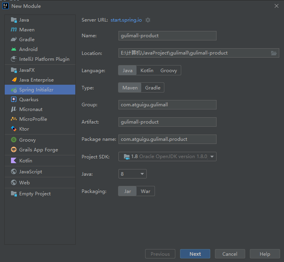Viewport: 284px width, 262px height.
Task: Pick the Java Enterprise icon
Action: (x=14, y=80)
